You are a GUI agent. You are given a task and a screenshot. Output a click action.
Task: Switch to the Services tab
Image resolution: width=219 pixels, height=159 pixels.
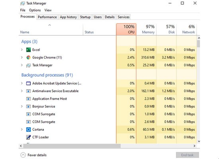click(x=123, y=17)
